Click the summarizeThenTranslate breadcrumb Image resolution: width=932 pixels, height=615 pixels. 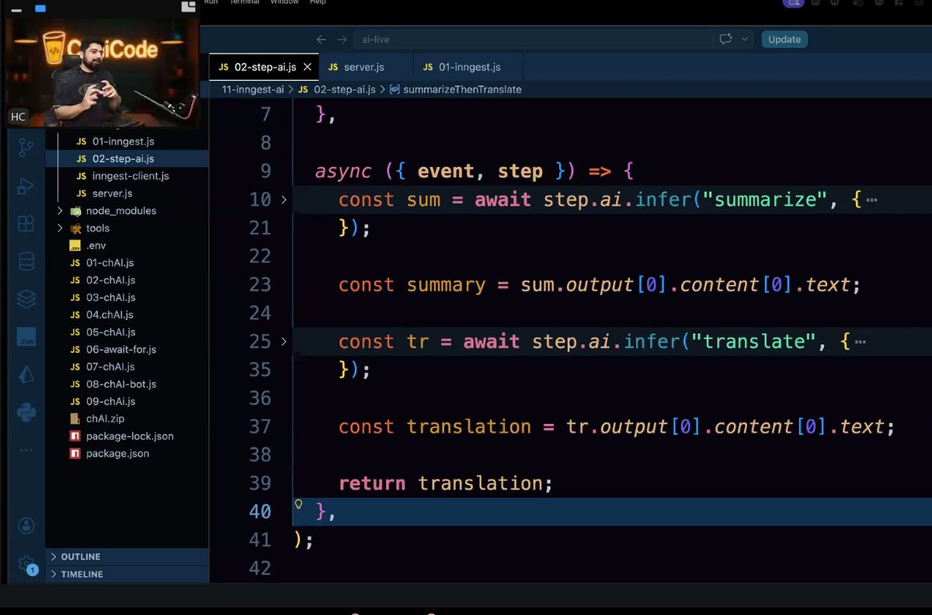[462, 89]
